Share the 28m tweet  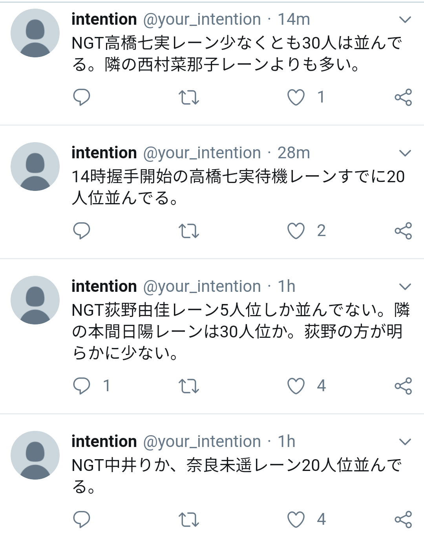point(403,231)
